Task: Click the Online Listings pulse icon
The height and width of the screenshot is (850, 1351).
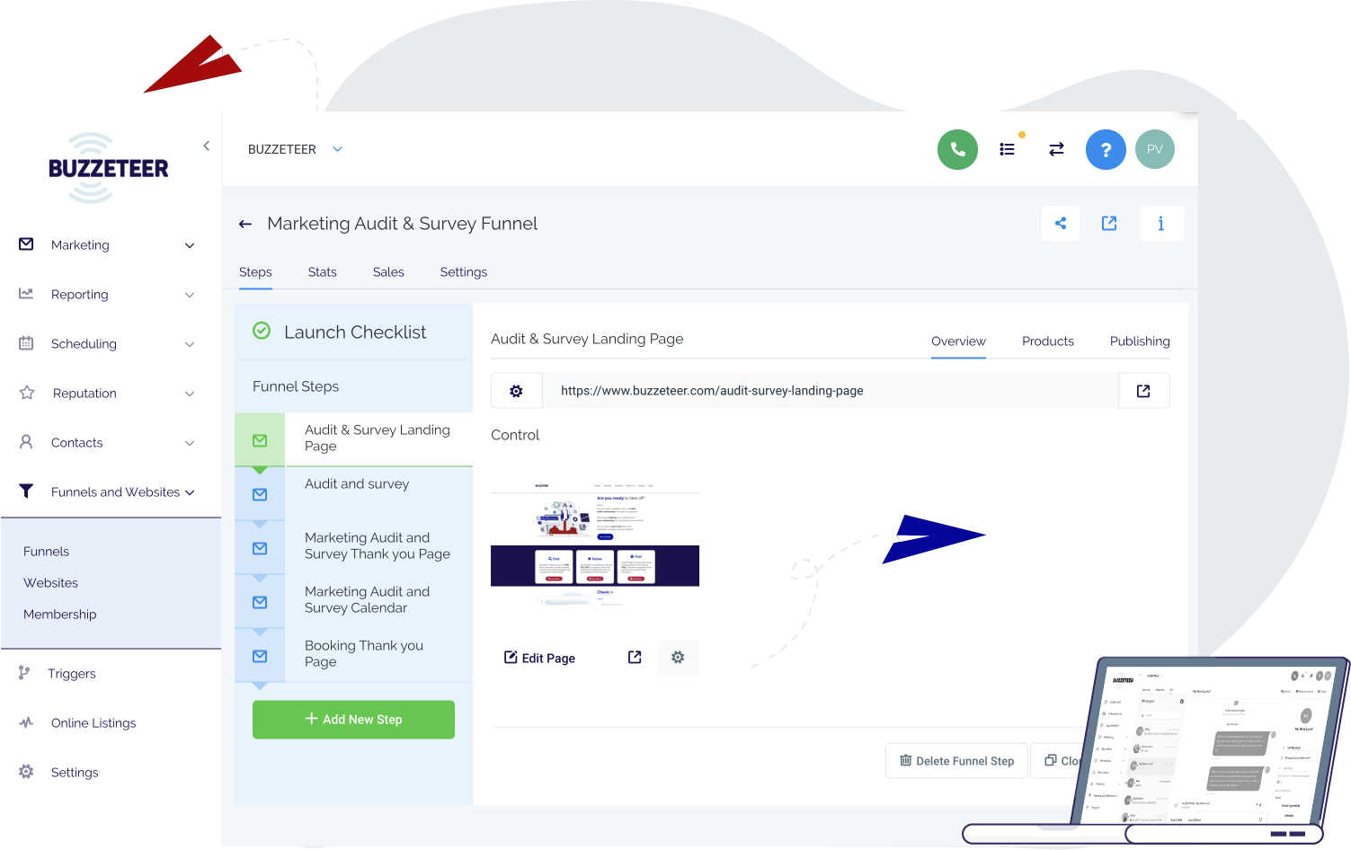Action: tap(26, 722)
